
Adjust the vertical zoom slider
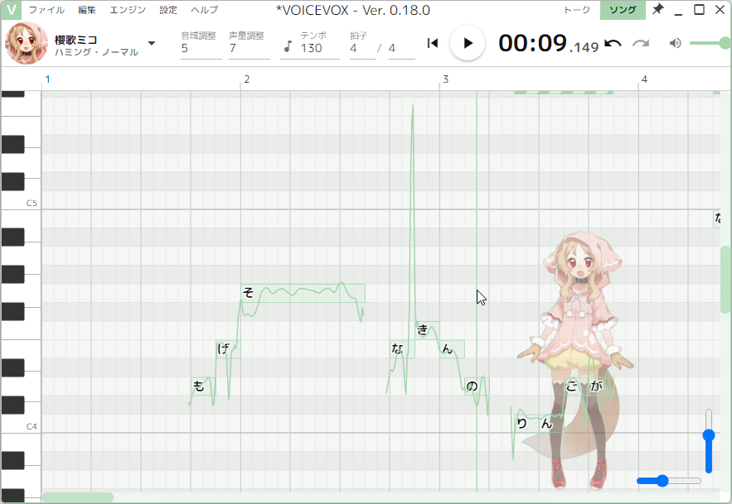point(709,441)
